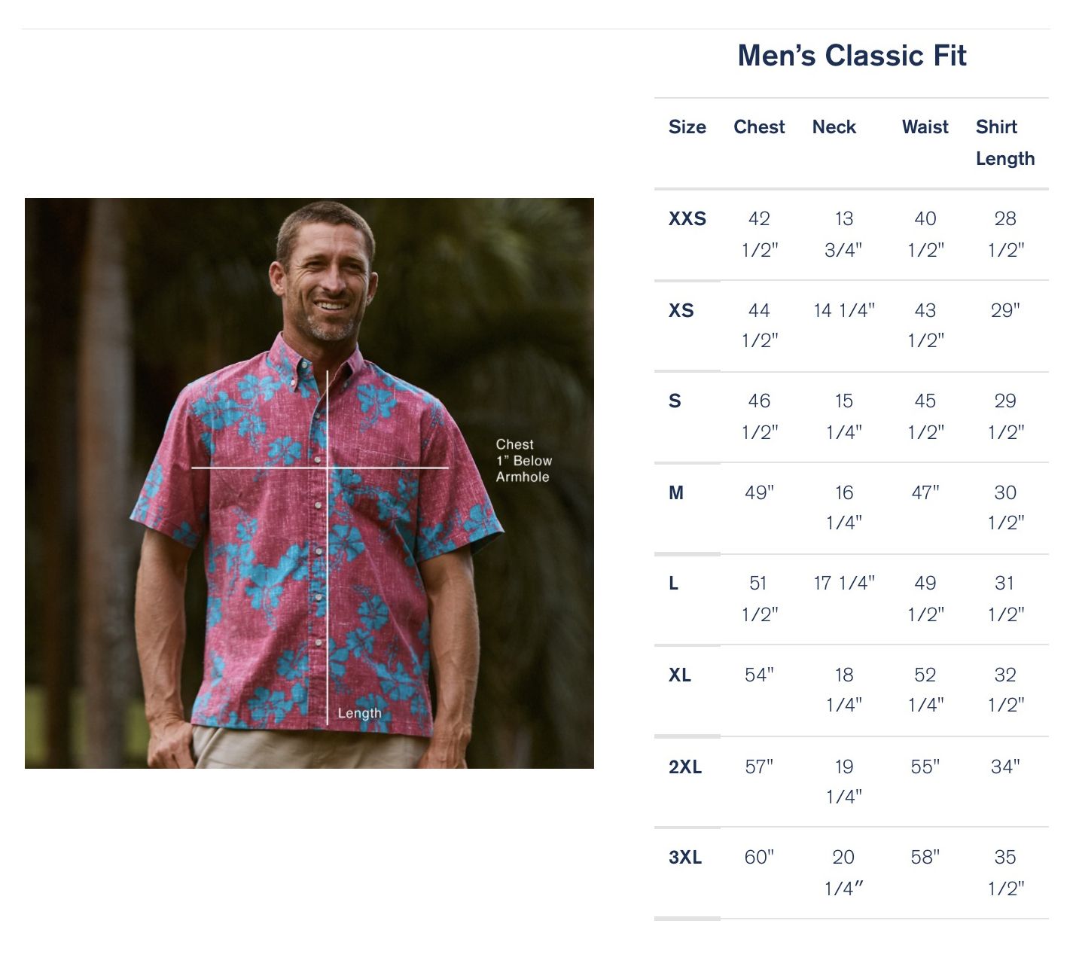Click the Men's Classic Fit heading
This screenshot has height=954, width=1073.
coord(852,56)
